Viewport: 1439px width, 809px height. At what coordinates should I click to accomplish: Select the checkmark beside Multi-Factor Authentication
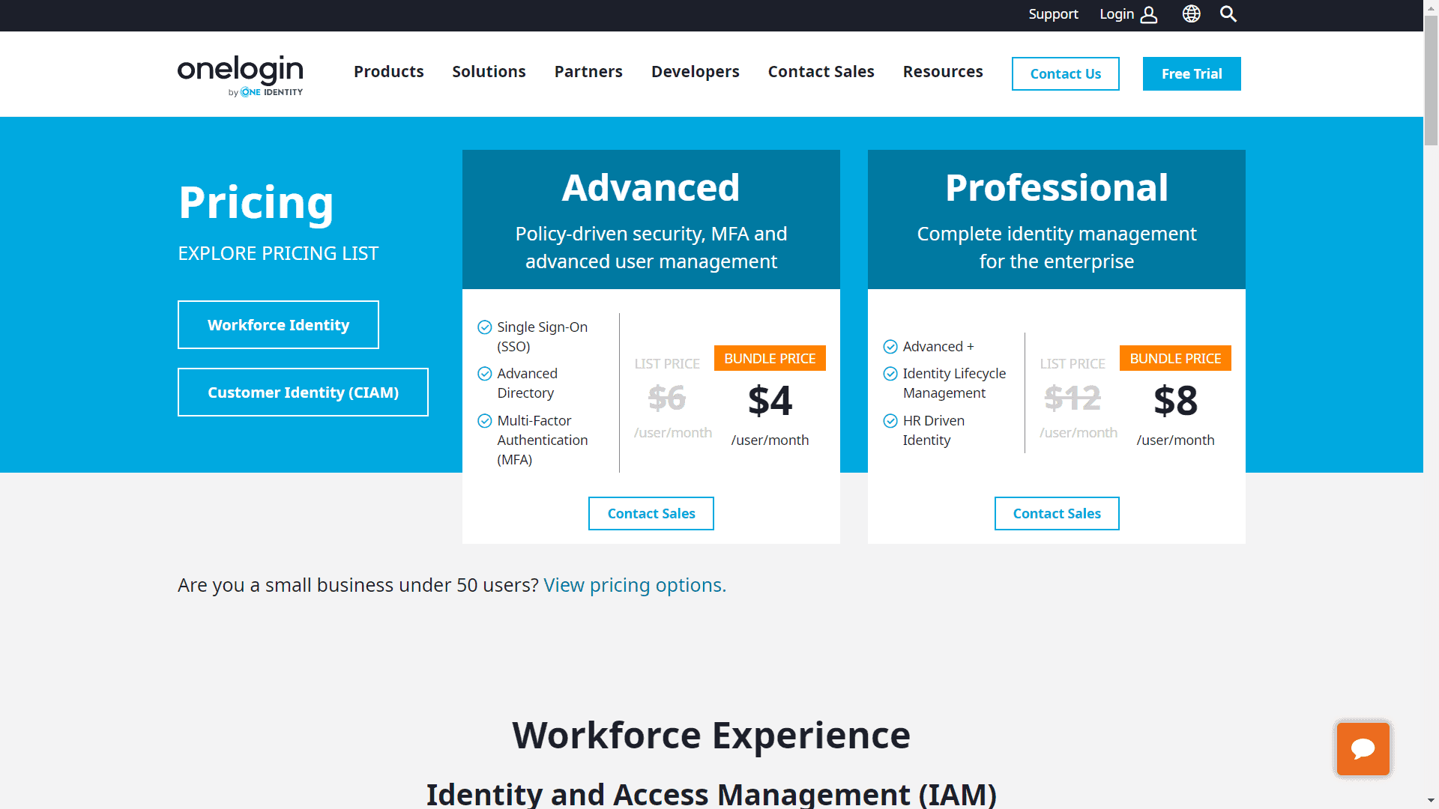pyautogui.click(x=483, y=420)
